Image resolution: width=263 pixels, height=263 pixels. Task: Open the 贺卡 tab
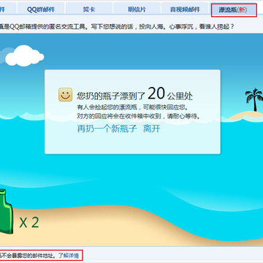pyautogui.click(x=89, y=9)
